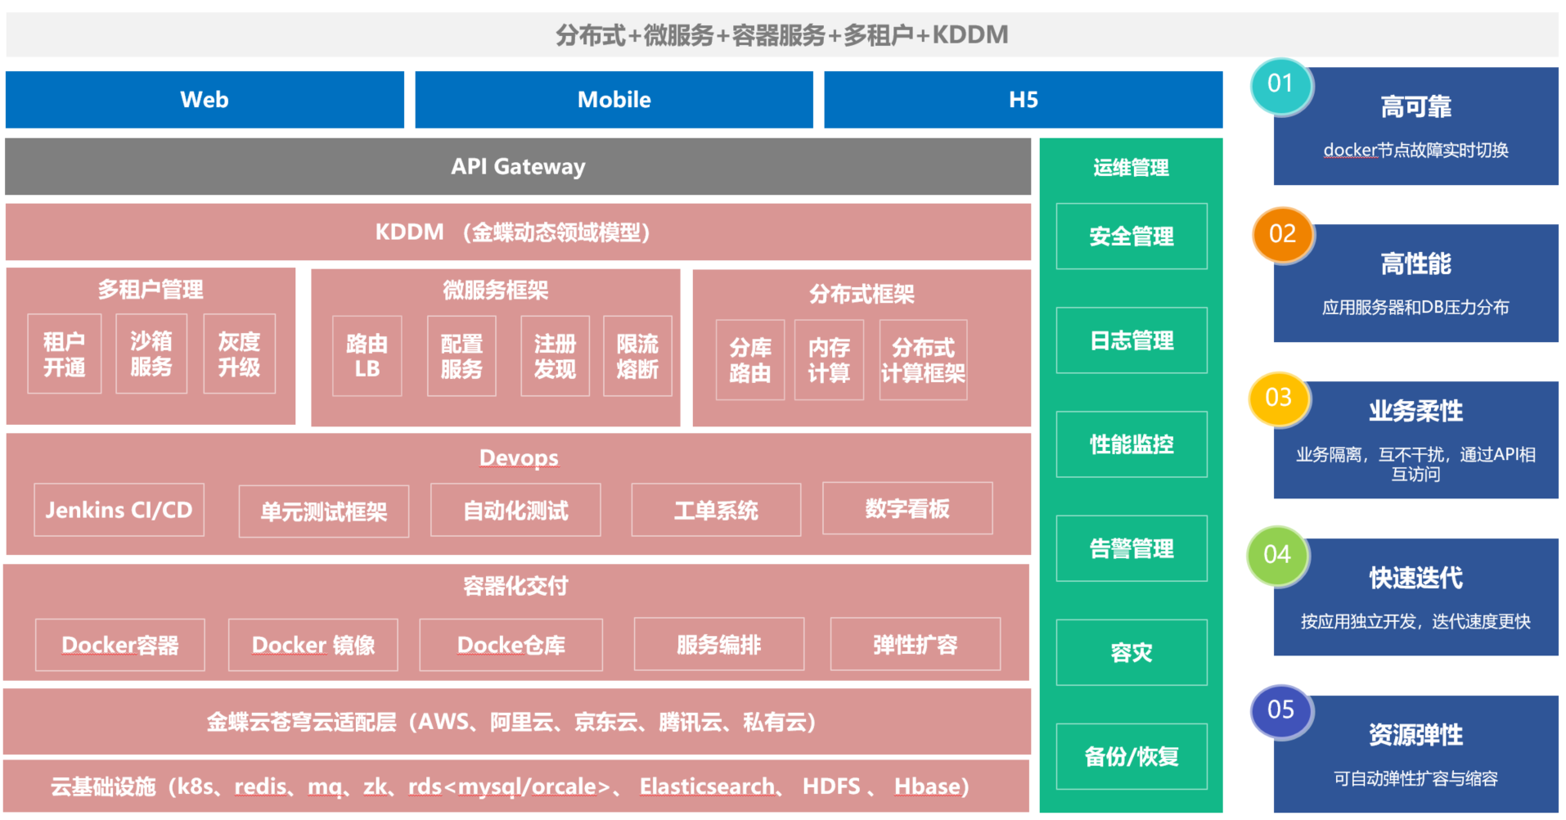
Task: Click the blue 05 circle badge
Action: tap(1281, 710)
